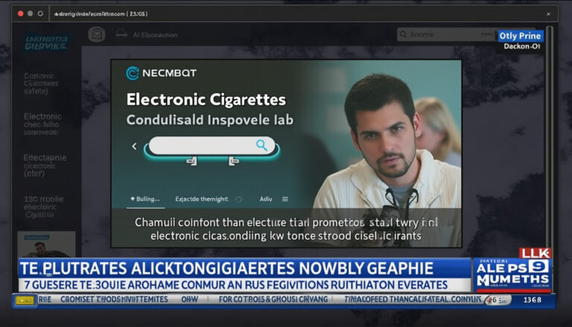Click the "Condulisald Inspovele lab" subtitle
Viewport: 572px width, 327px height.
point(210,120)
